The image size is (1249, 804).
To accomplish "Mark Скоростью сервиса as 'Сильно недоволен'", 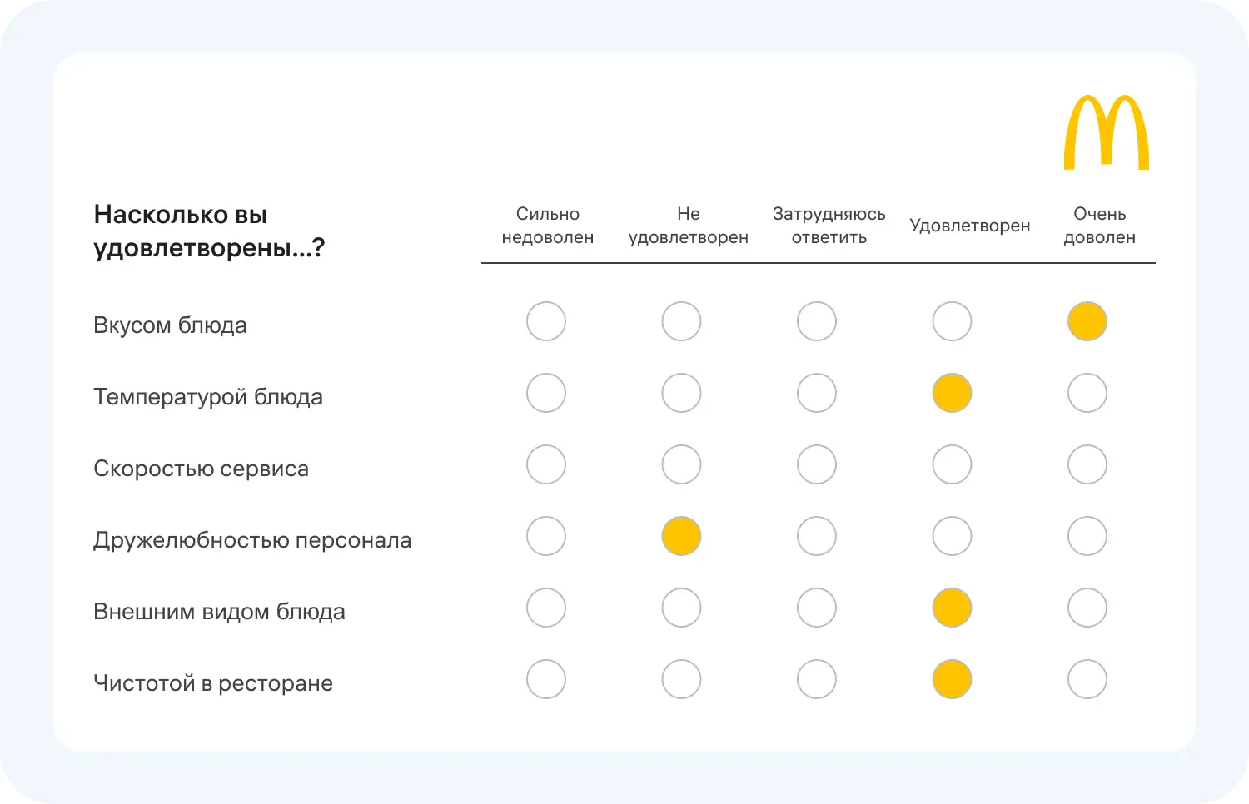I will (546, 464).
